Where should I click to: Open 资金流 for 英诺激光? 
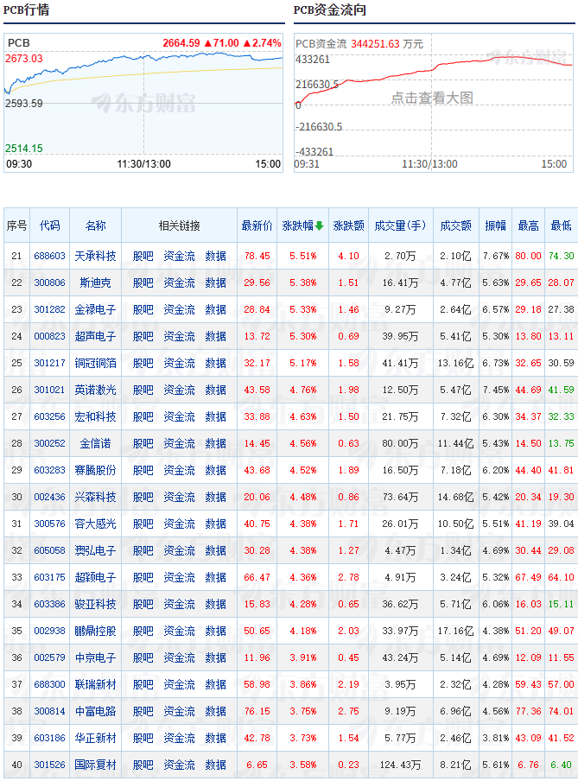point(180,390)
